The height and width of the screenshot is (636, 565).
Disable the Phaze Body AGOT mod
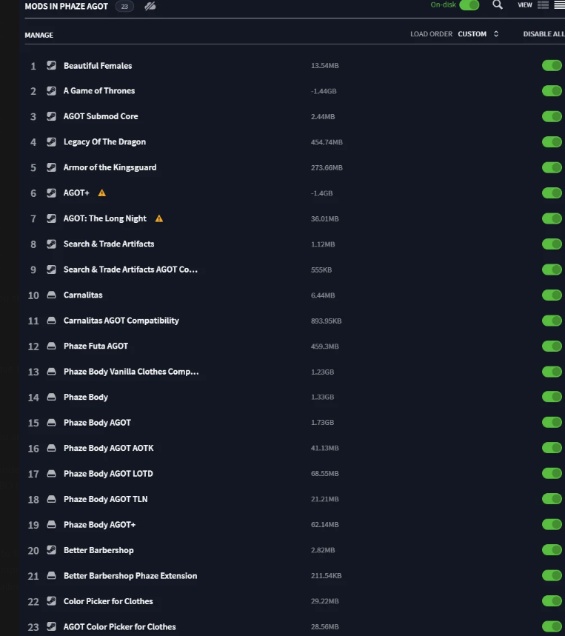(x=552, y=422)
